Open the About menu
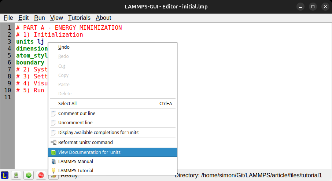Viewport: 332px width, 181px height. tap(103, 18)
